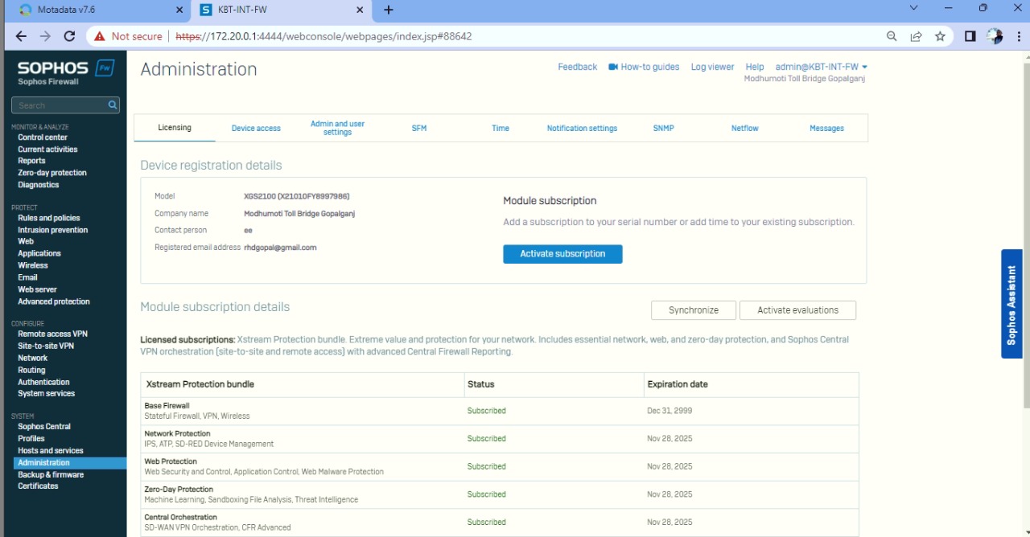Image resolution: width=1030 pixels, height=537 pixels.
Task: Switch to the SFM tab
Action: pos(419,129)
